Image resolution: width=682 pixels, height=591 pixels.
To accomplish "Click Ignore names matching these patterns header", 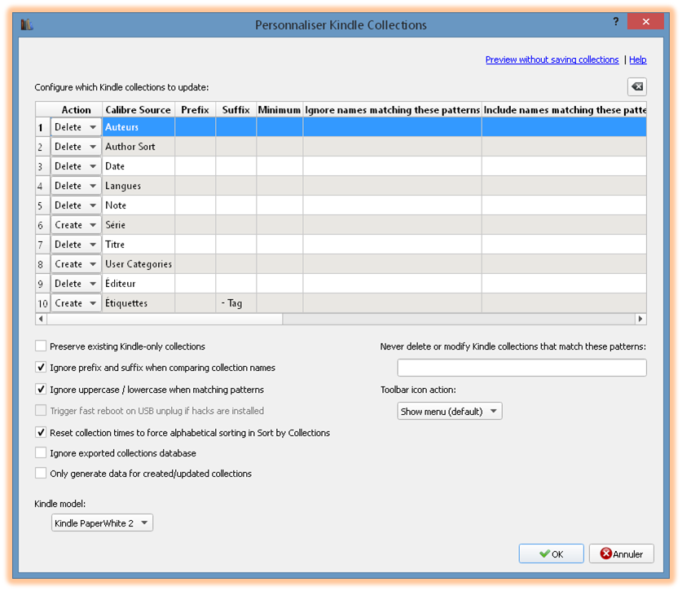I will coord(392,110).
